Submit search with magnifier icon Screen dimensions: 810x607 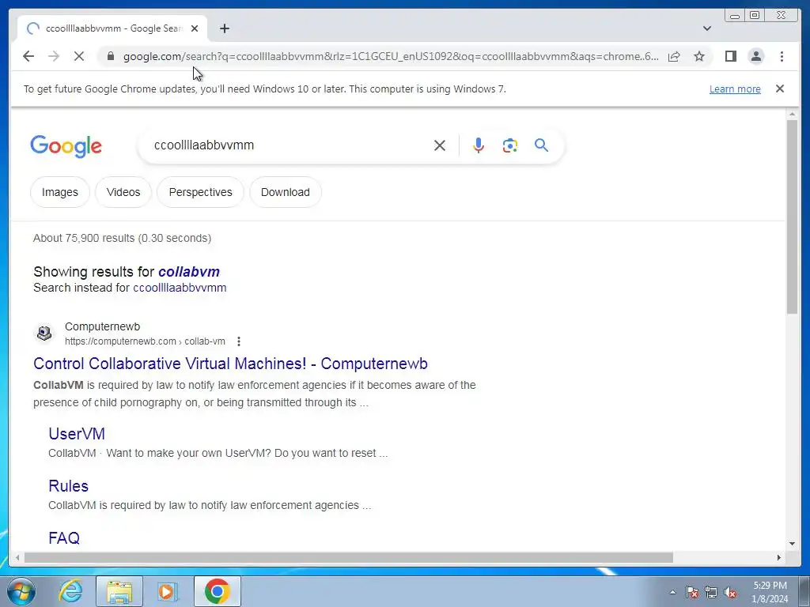(x=541, y=145)
